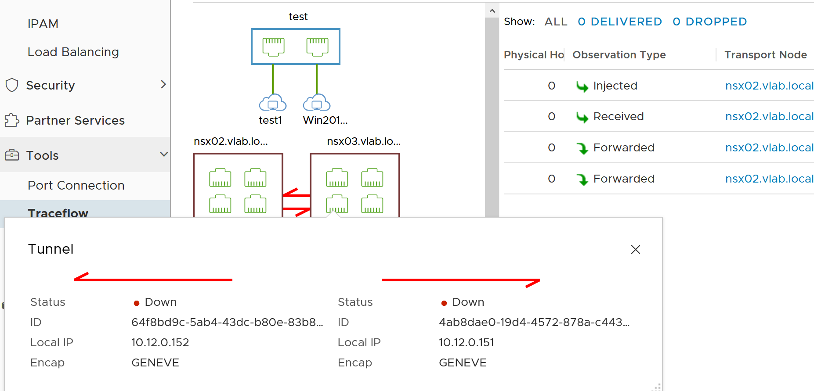Viewport: 814px width, 391px height.
Task: Click the Received observation text
Action: [618, 116]
